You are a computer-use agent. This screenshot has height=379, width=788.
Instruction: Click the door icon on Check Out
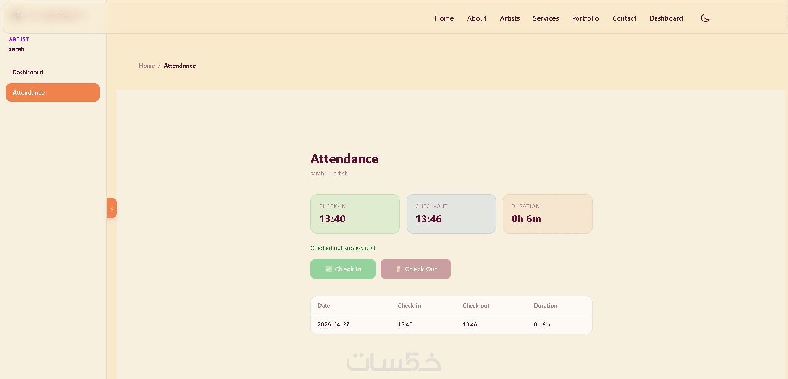coord(399,269)
